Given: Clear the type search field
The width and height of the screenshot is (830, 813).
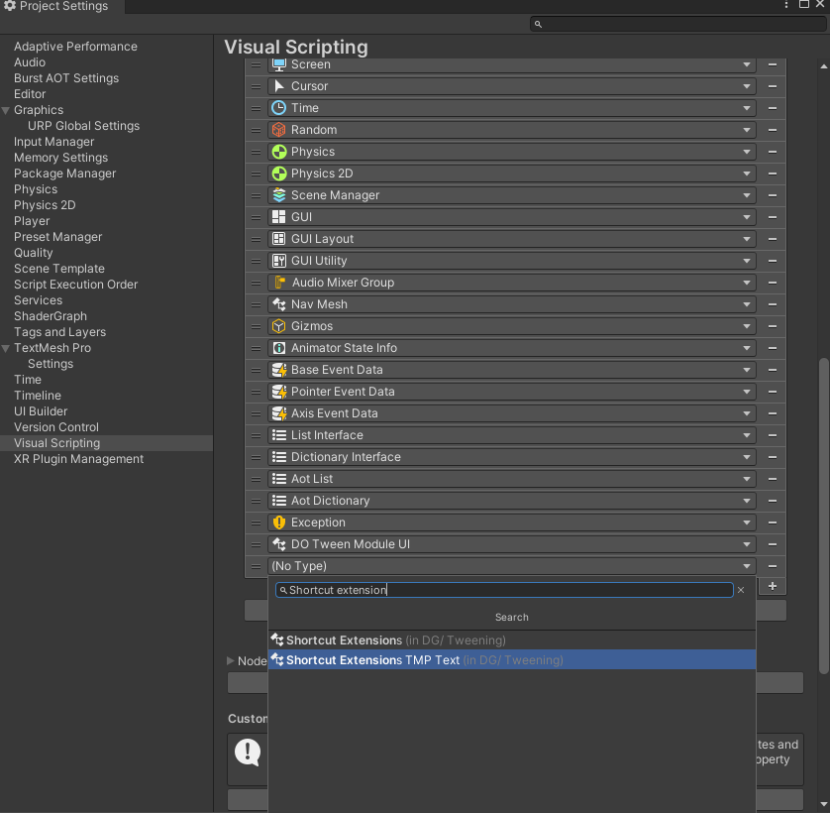Looking at the screenshot, I should pos(741,590).
